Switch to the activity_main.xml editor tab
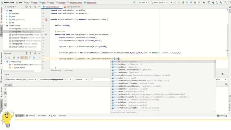 tap(73, 7)
